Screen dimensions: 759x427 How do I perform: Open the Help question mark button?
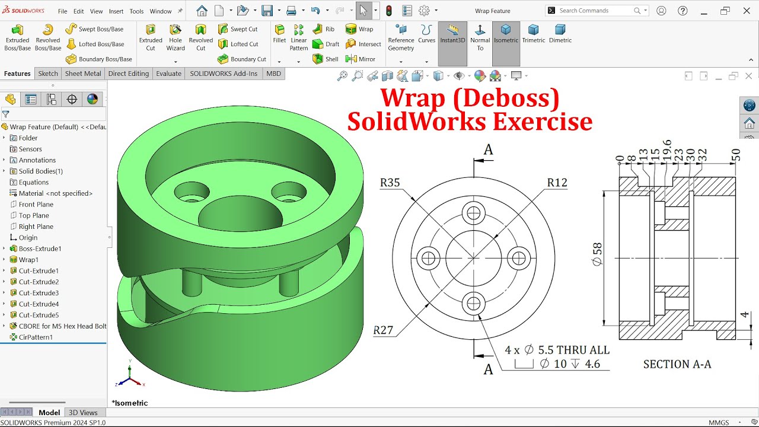682,11
